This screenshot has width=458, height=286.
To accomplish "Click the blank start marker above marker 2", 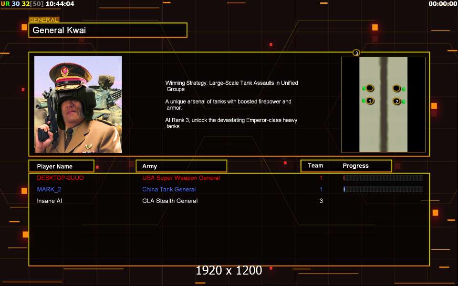I will pos(396,88).
